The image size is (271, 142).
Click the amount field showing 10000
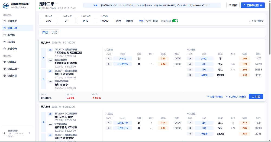105,21
